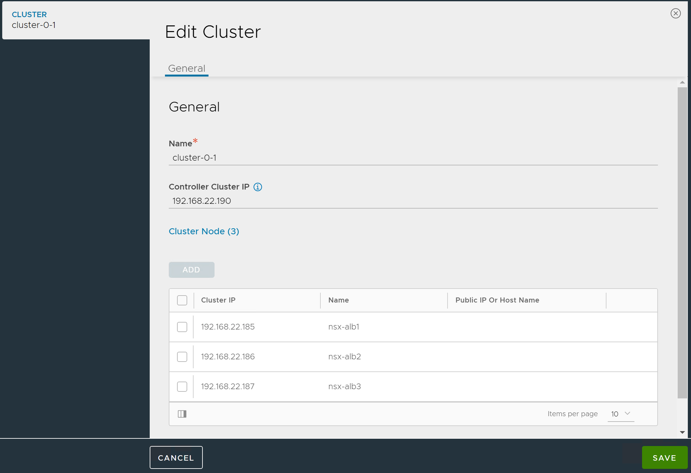Screen dimensions: 691x473
Task: Click the Cluster Node (3) heading
Action: tap(204, 231)
